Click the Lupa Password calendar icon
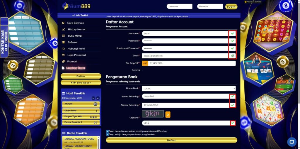 [x=63, y=55]
